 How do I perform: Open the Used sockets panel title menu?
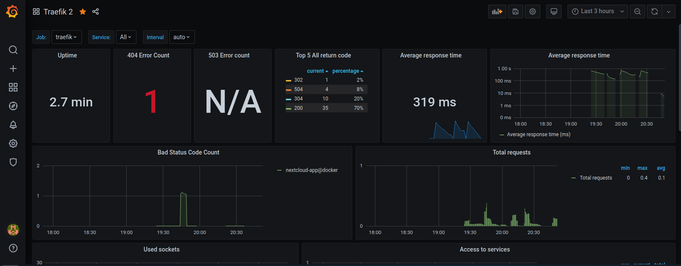[162, 249]
